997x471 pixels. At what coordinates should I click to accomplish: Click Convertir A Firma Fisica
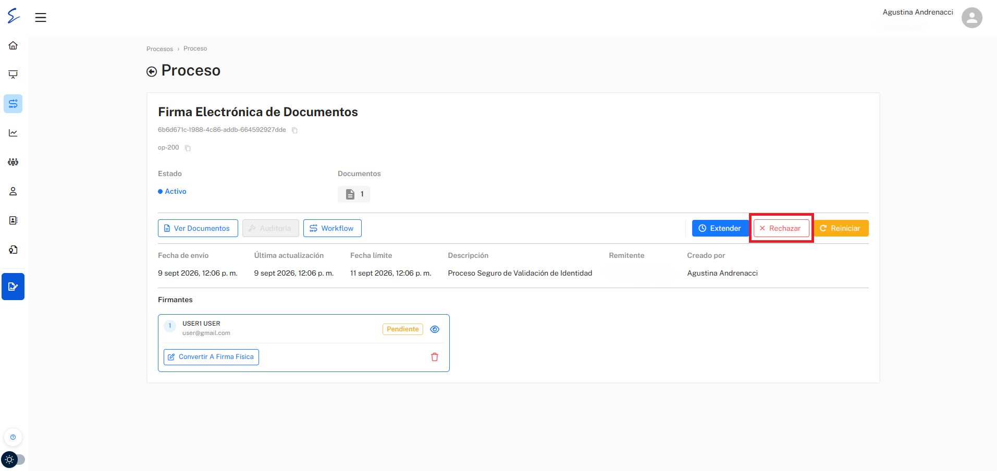pos(211,357)
